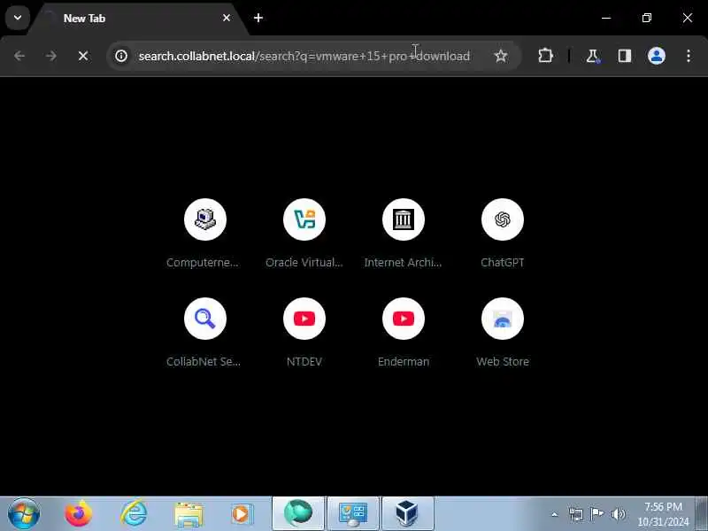Switch to VirtualBox taskbar window
Viewport: 708px width, 531px height.
tap(407, 514)
